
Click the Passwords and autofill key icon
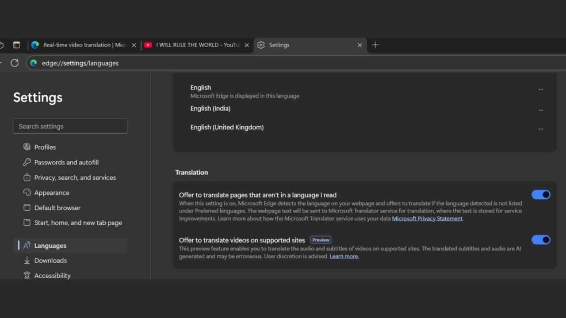pyautogui.click(x=27, y=162)
